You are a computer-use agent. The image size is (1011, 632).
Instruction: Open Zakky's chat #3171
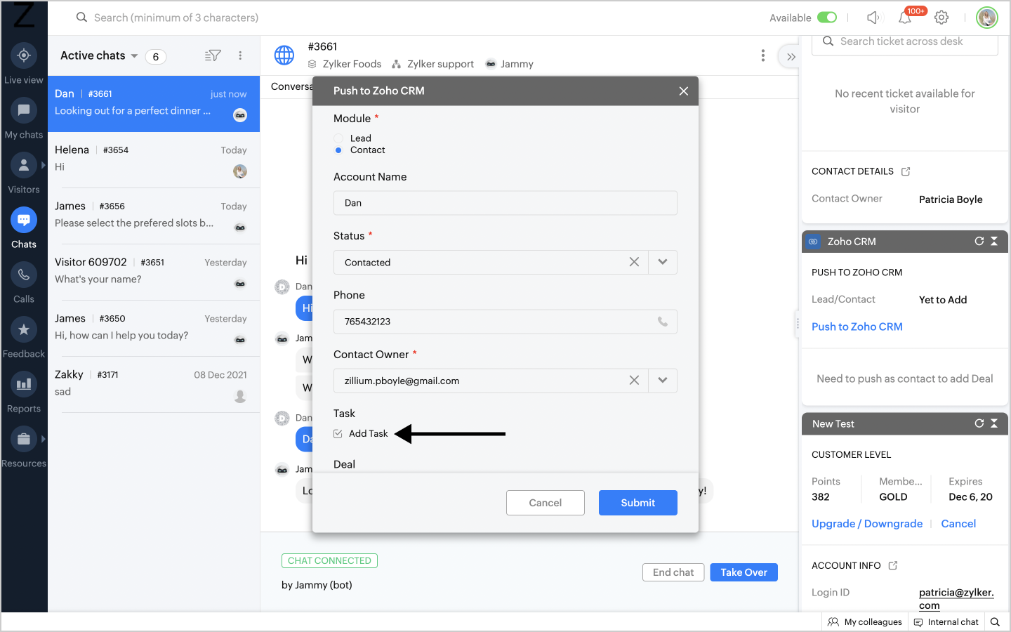154,385
